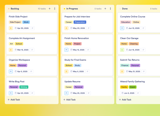160x116 pixels.
Task: Open the Finish Side Project task title
Action: (x=18, y=17)
